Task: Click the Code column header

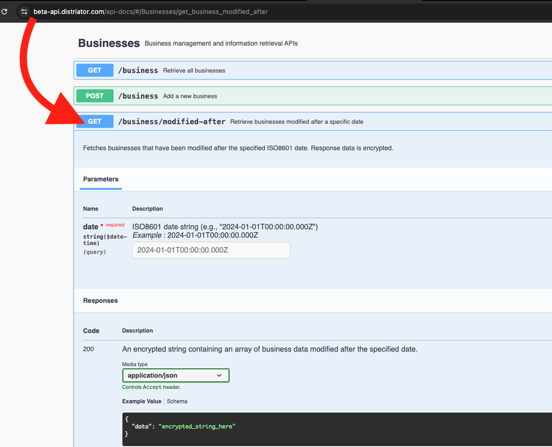Action: (x=91, y=331)
